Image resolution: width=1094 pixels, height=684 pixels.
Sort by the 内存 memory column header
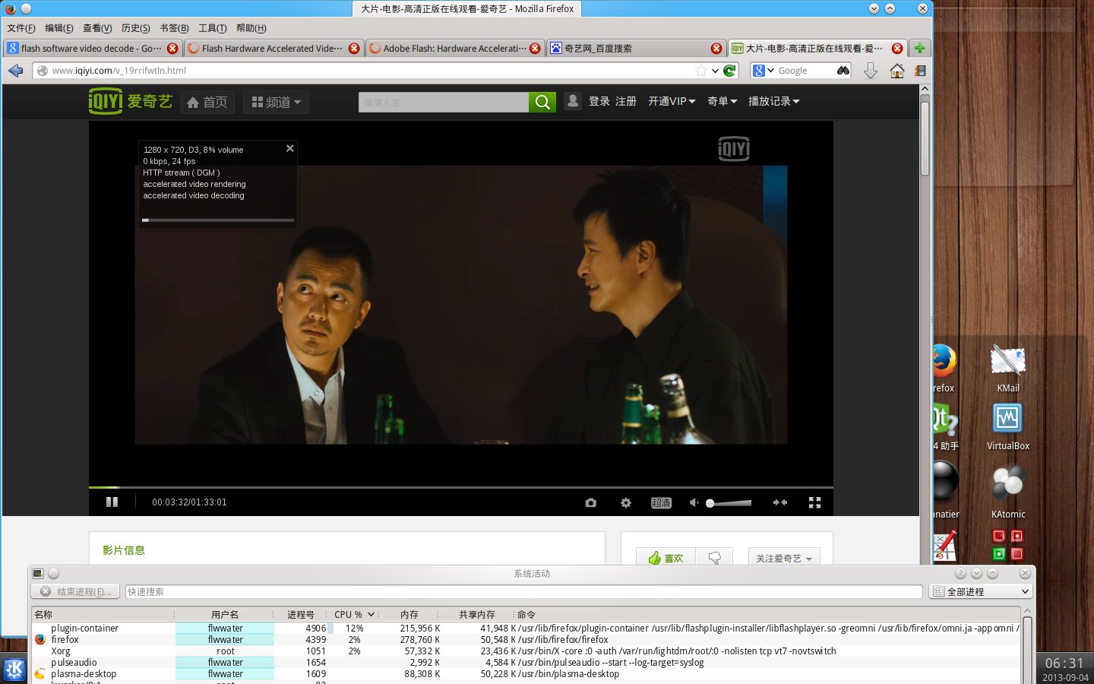point(409,614)
